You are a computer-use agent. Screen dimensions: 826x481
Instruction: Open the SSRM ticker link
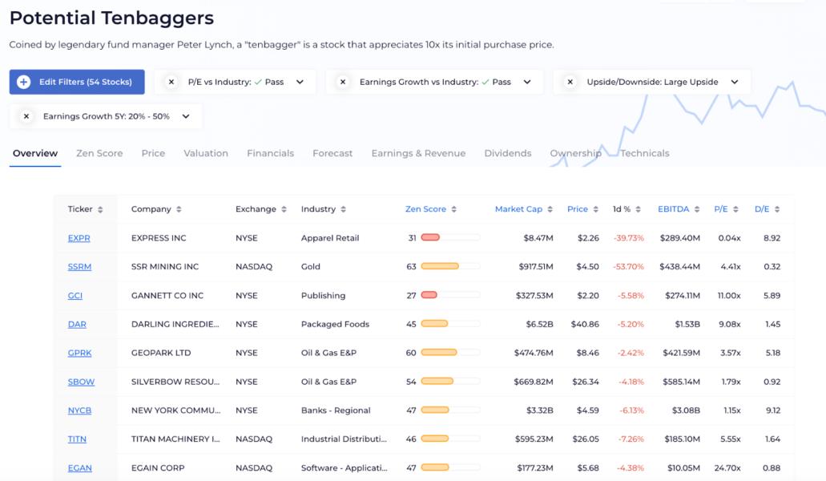tap(79, 267)
